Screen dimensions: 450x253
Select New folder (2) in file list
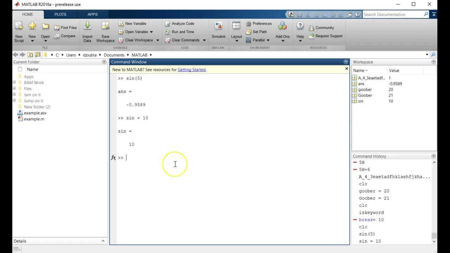[34, 107]
